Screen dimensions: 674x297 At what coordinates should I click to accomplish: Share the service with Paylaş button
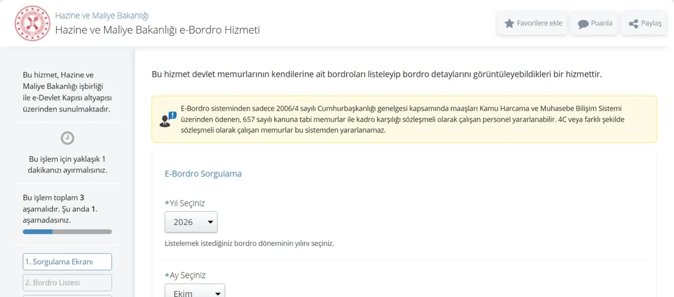pos(644,24)
